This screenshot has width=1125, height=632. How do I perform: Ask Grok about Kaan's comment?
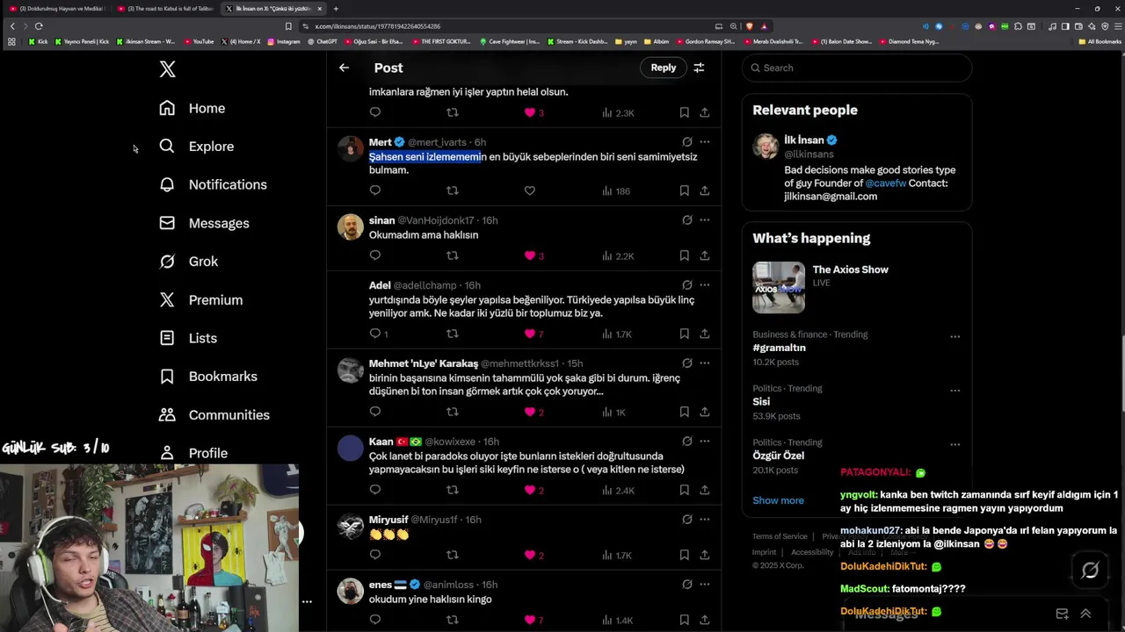[687, 442]
